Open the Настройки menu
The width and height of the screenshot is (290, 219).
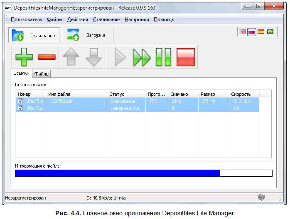[137, 19]
